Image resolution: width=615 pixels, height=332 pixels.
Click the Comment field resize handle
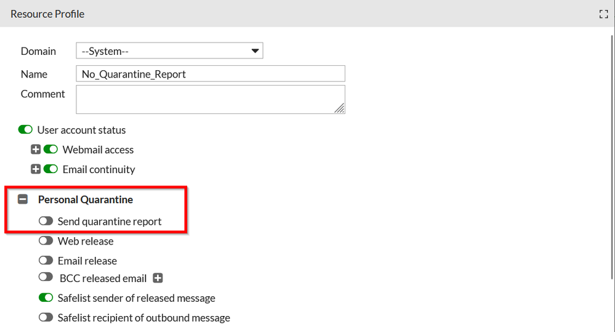pyautogui.click(x=340, y=108)
